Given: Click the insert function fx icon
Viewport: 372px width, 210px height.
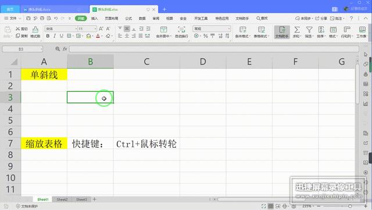Looking at the screenshot, I should click(x=65, y=49).
